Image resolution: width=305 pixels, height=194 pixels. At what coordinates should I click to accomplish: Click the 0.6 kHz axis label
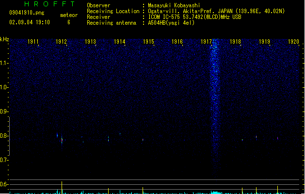(4, 184)
